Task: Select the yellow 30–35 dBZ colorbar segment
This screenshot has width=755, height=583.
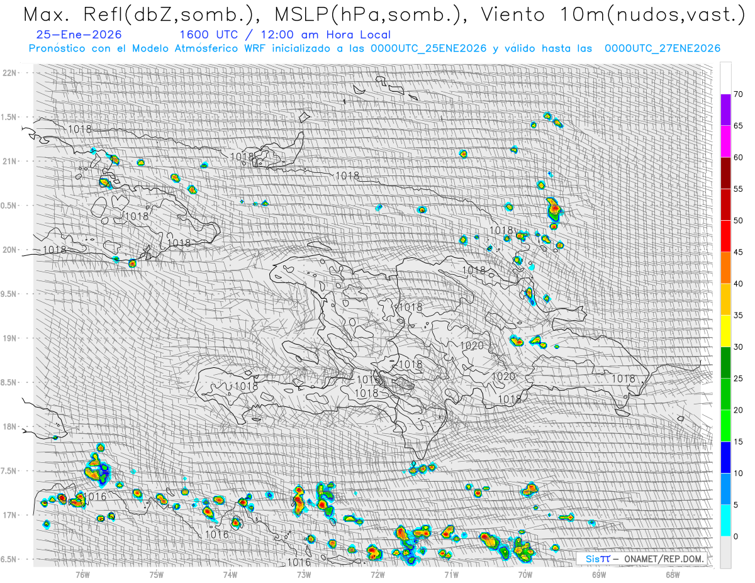Action: (x=725, y=331)
